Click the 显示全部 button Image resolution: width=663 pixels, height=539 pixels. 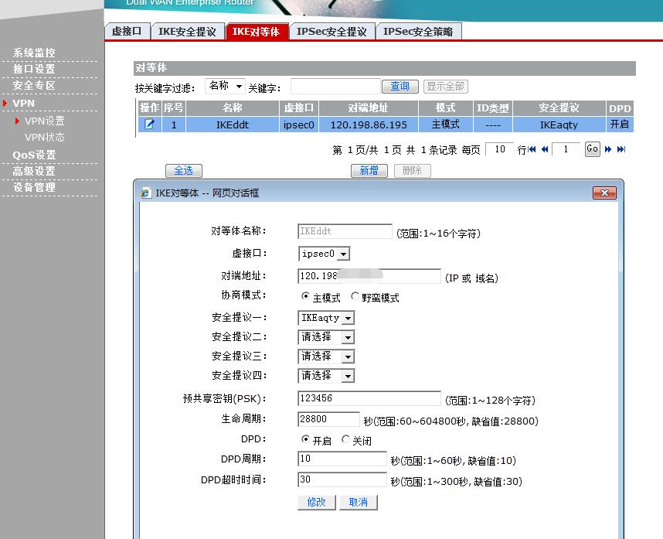[445, 87]
